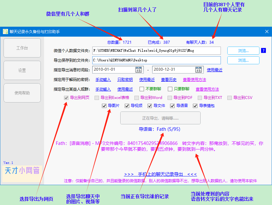Browse for export save folder

pyautogui.click(x=243, y=60)
